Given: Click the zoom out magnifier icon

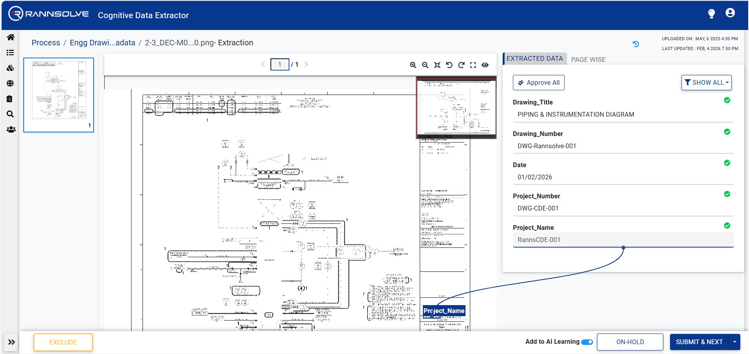Looking at the screenshot, I should (x=425, y=65).
